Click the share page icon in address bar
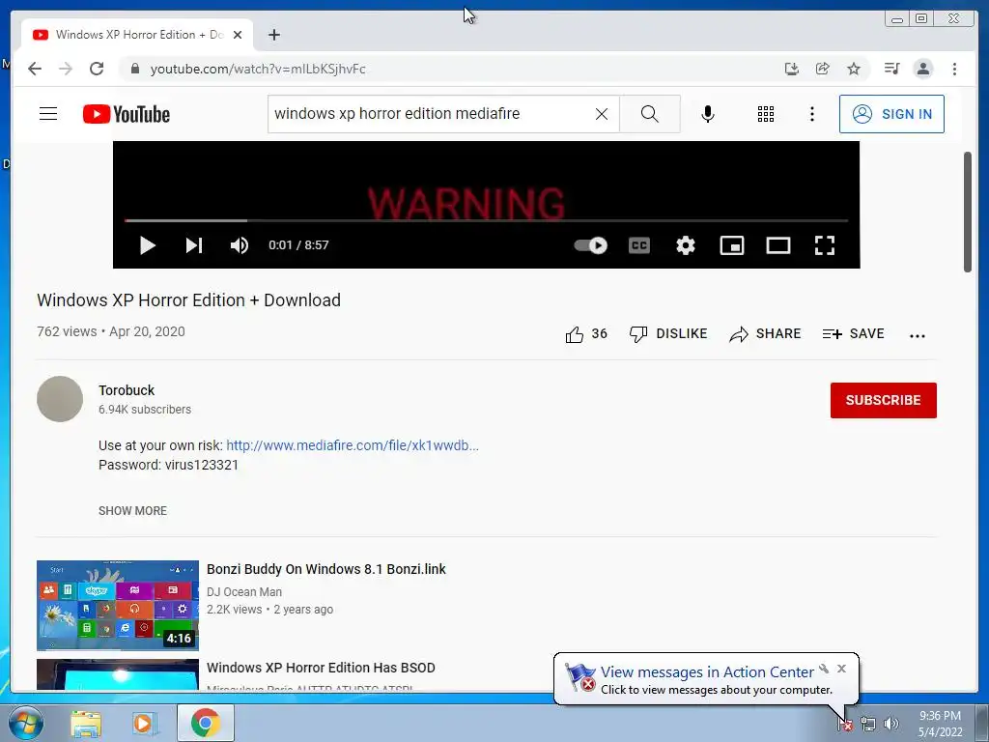989x742 pixels. [823, 69]
